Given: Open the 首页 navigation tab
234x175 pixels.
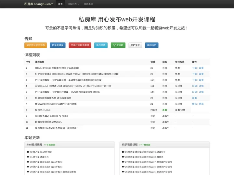Looking at the screenshot, I should pyautogui.click(x=60, y=4).
